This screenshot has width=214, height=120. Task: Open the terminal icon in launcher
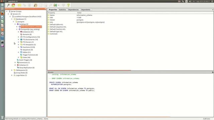(2, 42)
